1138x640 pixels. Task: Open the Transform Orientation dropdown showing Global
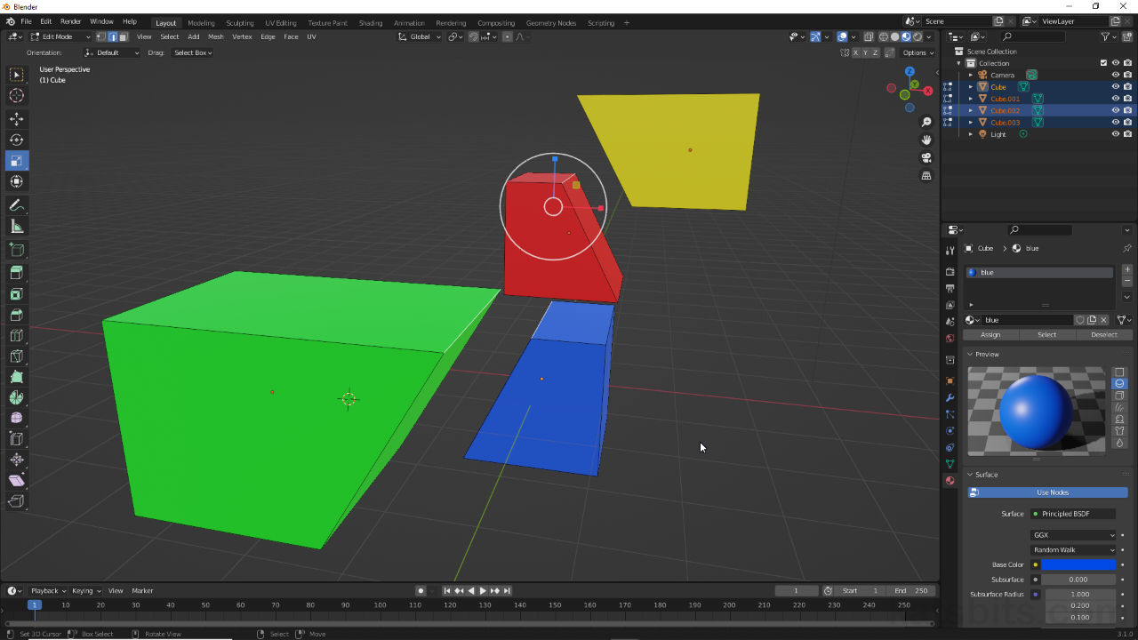(x=418, y=36)
